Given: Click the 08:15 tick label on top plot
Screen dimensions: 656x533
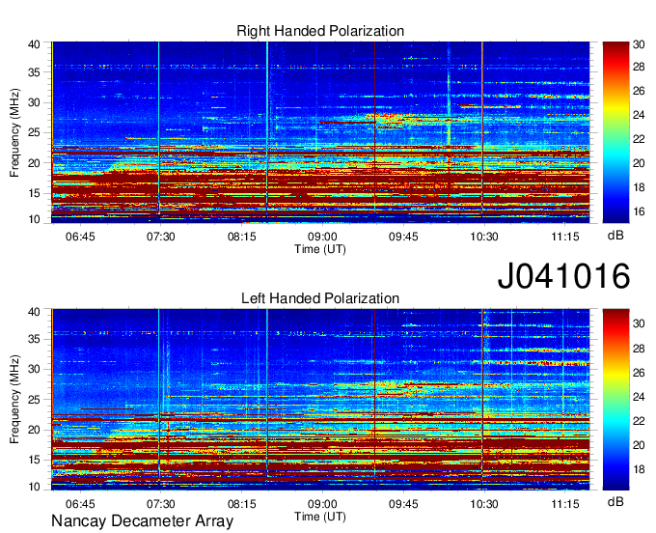Looking at the screenshot, I should [x=242, y=237].
